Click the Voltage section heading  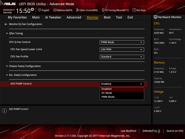coord(159,92)
